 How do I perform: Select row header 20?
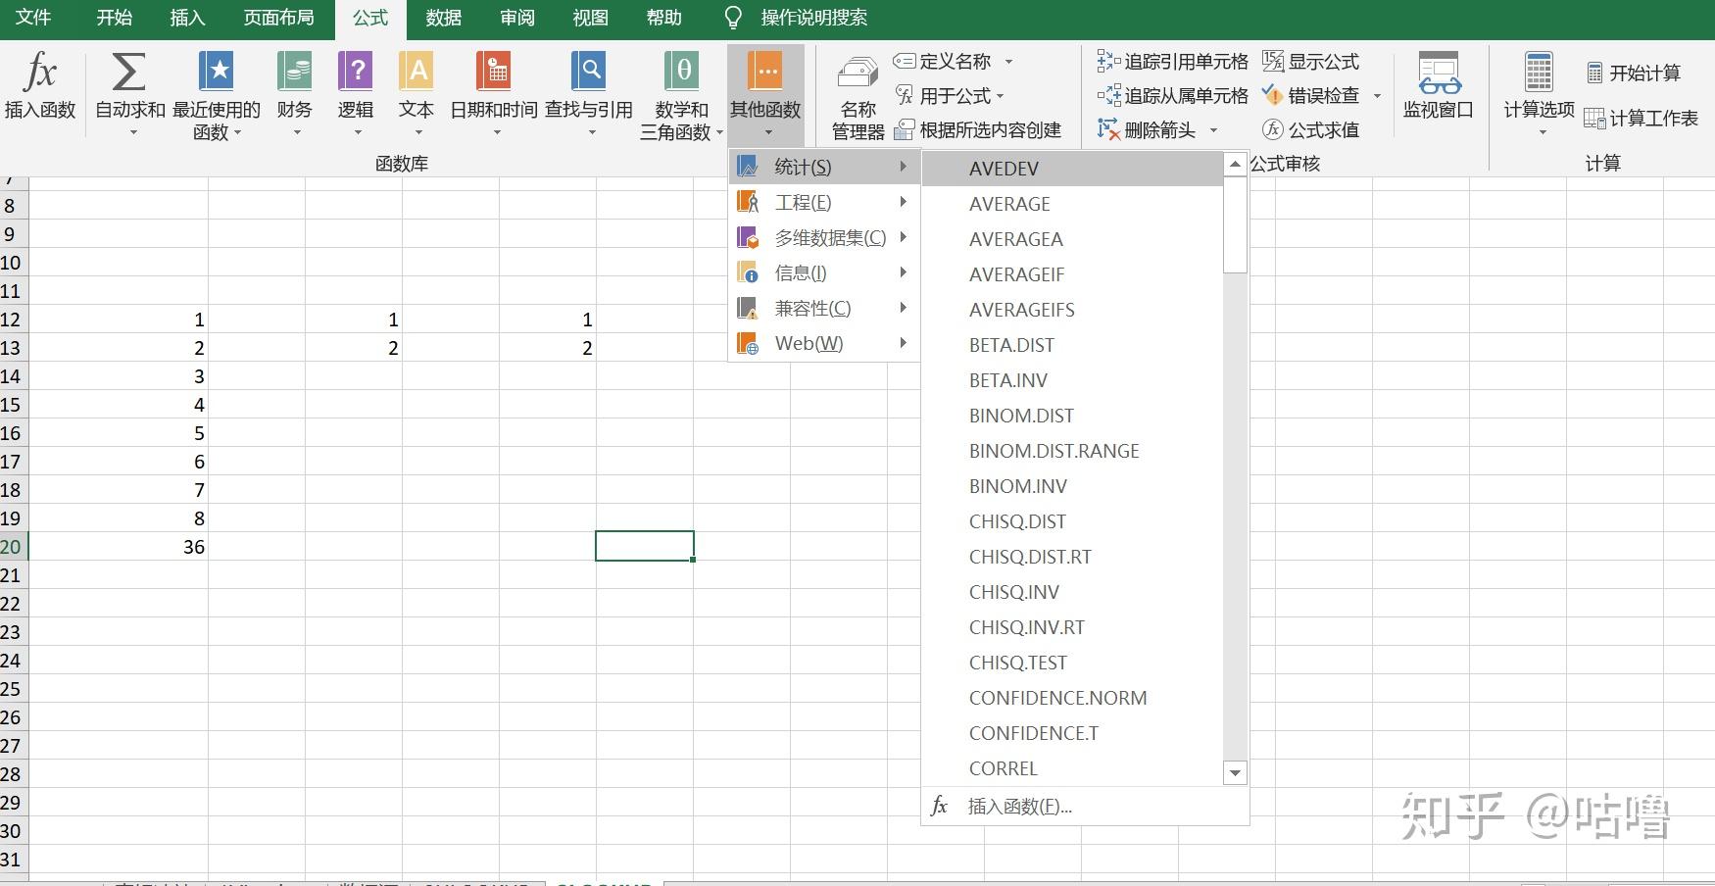click(x=14, y=547)
